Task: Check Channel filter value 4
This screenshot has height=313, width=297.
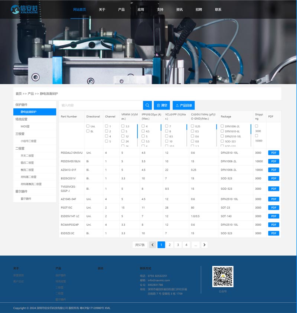Action: pyautogui.click(x=107, y=136)
